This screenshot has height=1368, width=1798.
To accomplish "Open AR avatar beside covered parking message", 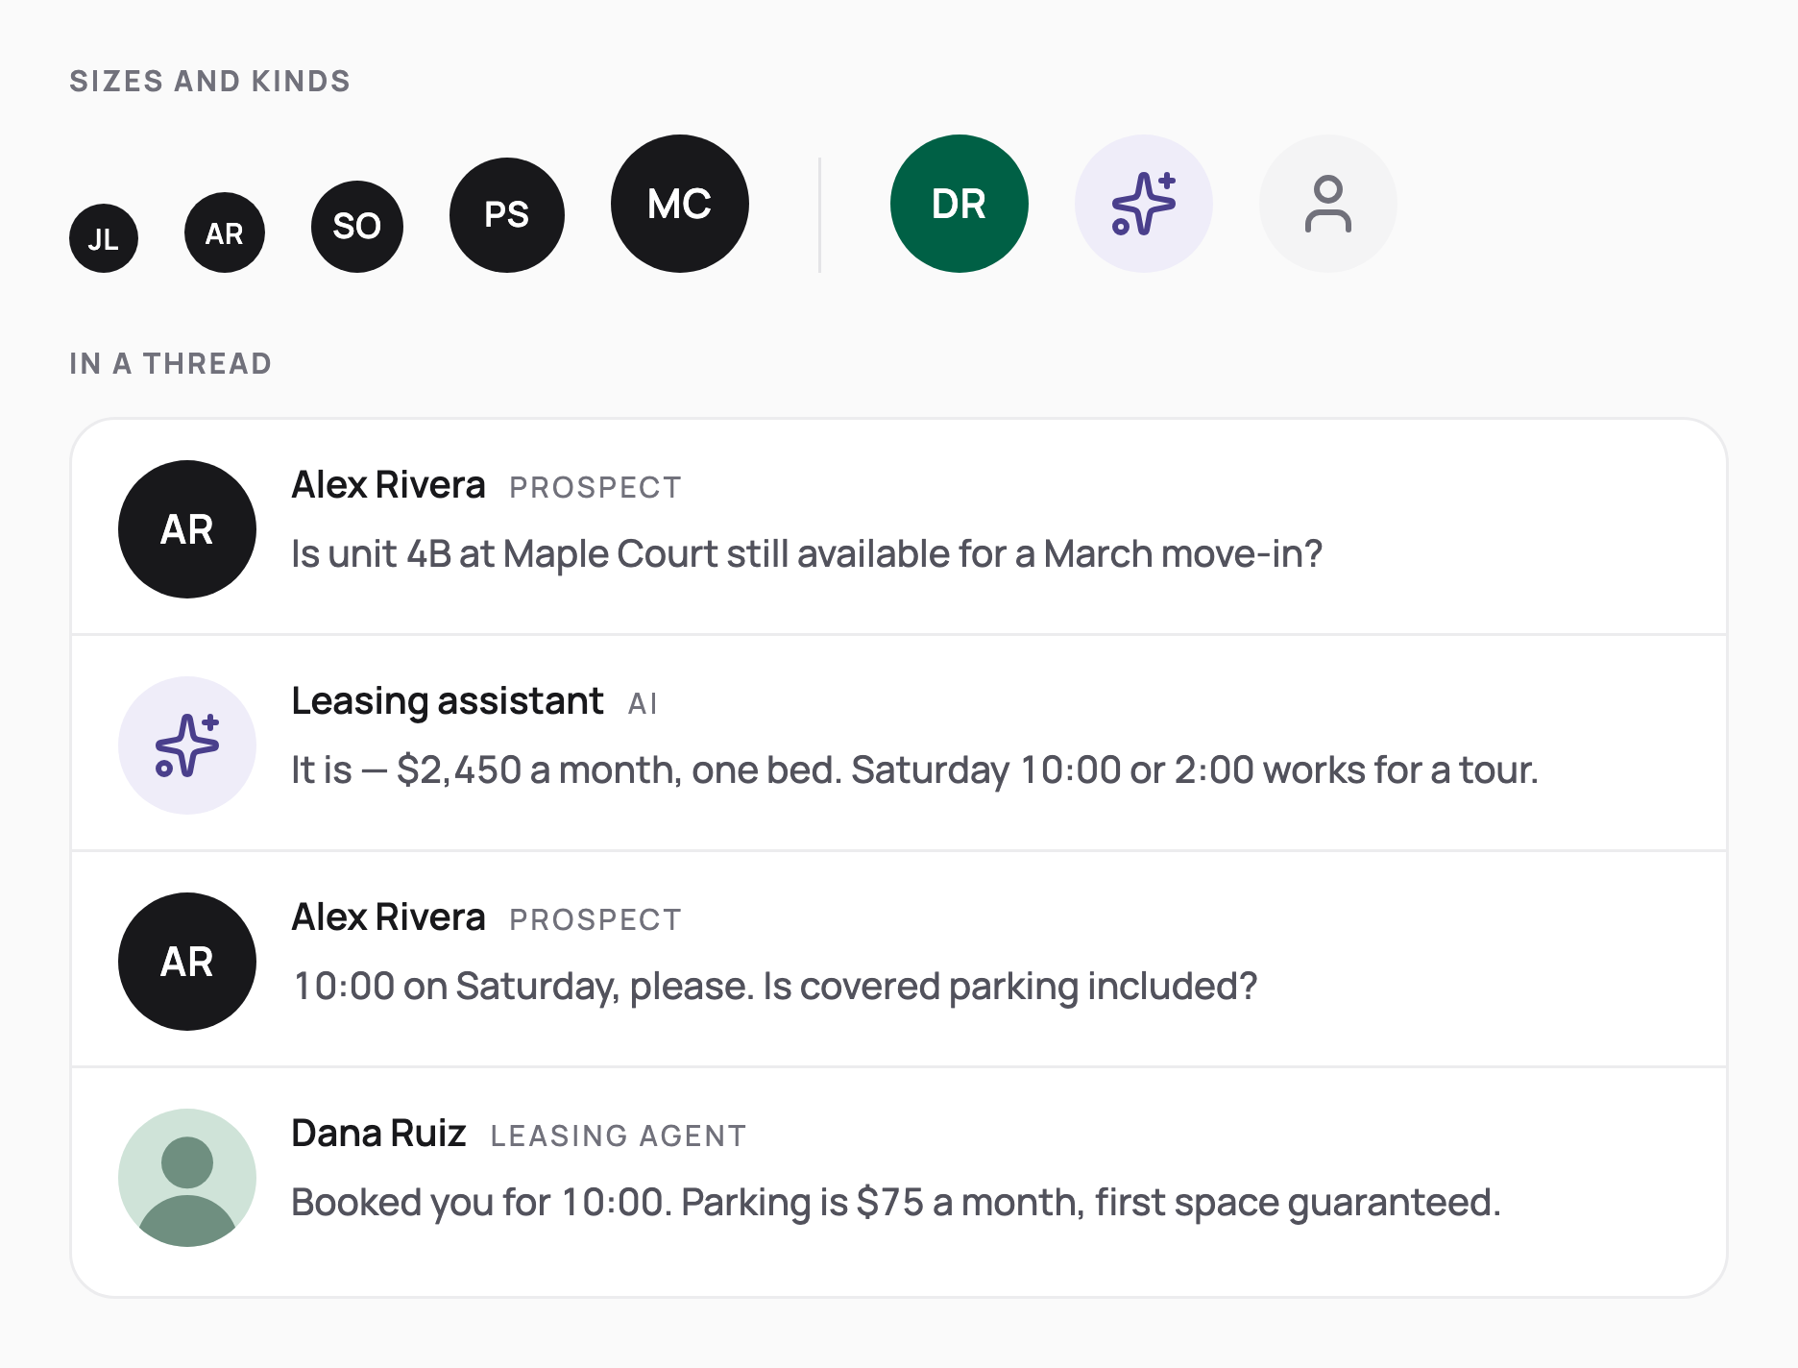I will [187, 962].
